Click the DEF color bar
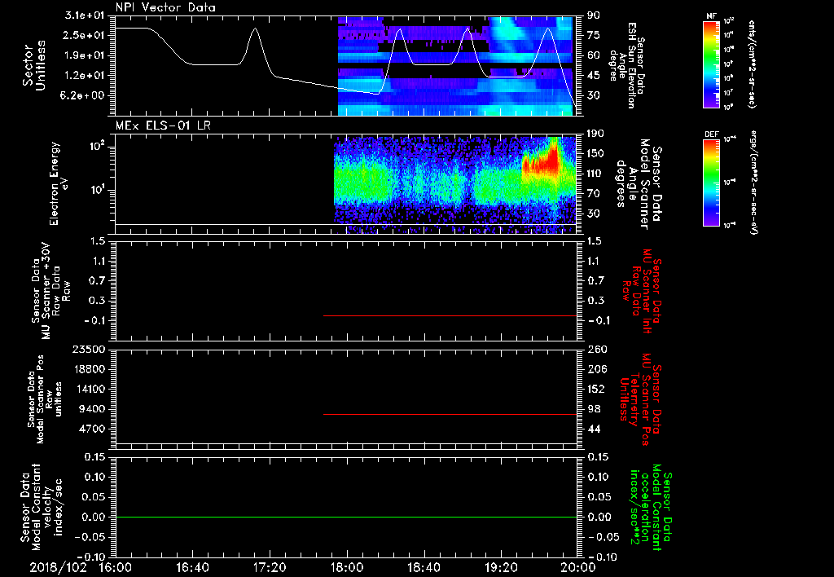 711,183
